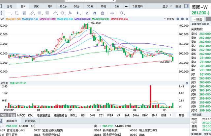Image resolution: width=211 pixels, height=136 pixels.
Task: Open the 筹码 chip distribution panel
Action: pyautogui.click(x=182, y=115)
